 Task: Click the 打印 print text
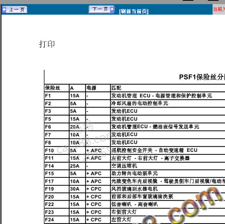tap(47, 44)
